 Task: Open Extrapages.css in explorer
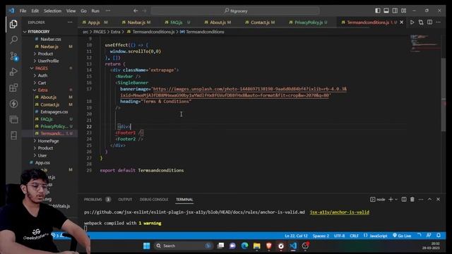[x=54, y=111]
